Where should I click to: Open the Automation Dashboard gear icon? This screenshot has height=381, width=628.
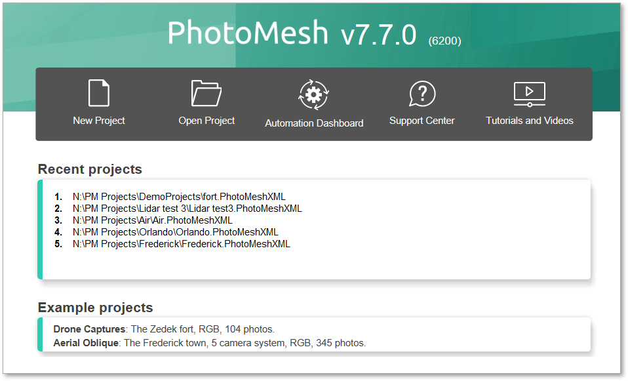pyautogui.click(x=313, y=94)
